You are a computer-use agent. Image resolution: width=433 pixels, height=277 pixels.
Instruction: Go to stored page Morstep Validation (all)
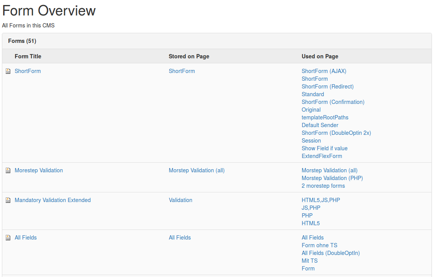coord(197,170)
